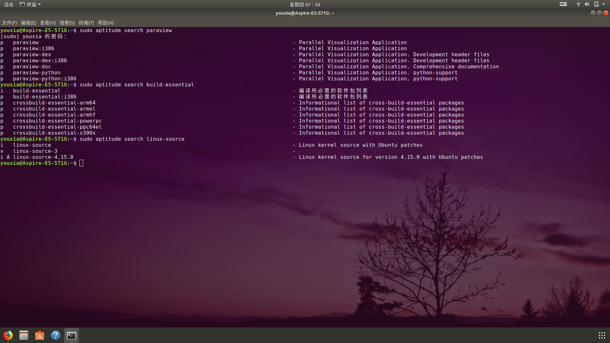The height and width of the screenshot is (343, 610).
Task: Open the Files manager dock icon
Action: point(24,335)
